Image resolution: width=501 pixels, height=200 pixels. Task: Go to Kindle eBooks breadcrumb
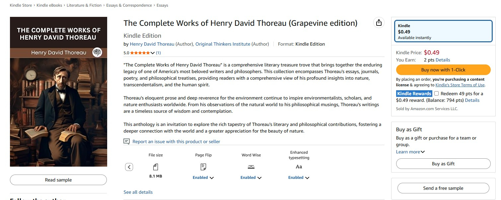tap(49, 5)
